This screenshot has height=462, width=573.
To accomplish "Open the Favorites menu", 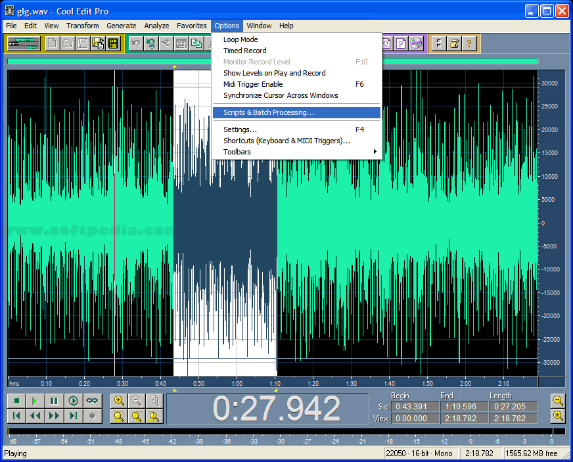I will 191,26.
